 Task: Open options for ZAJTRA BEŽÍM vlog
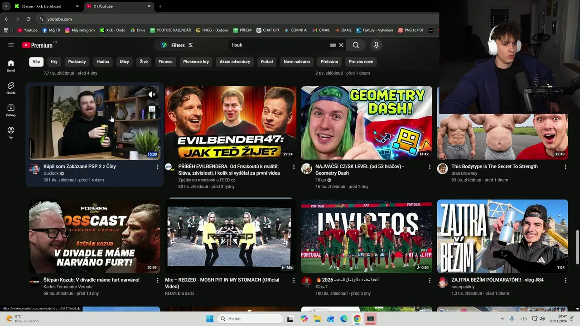click(x=565, y=281)
